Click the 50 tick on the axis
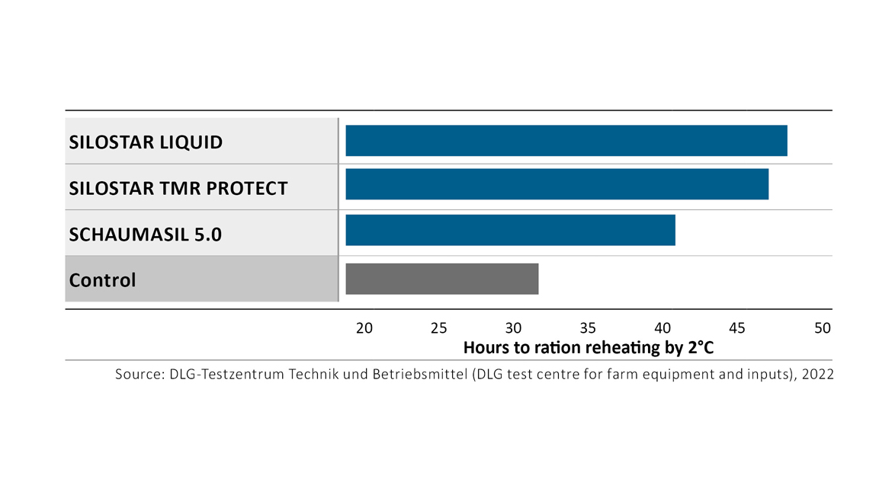 click(822, 328)
